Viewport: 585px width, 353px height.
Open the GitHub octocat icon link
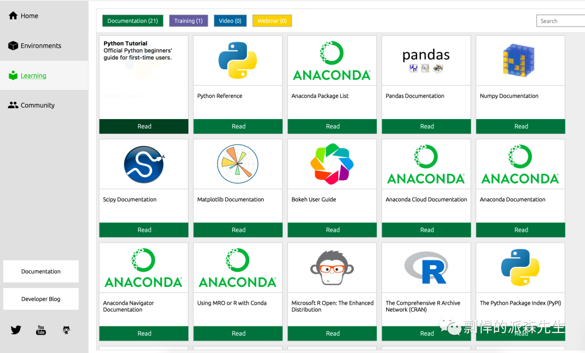67,330
